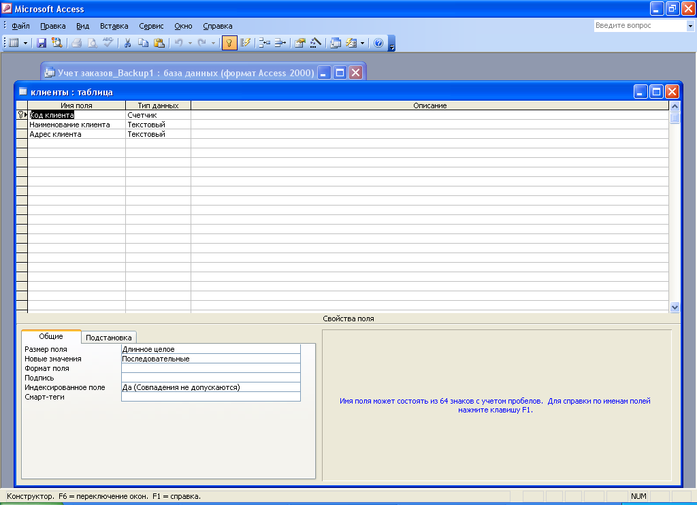
Task: Click the empty Формат поля property box
Action: pyautogui.click(x=211, y=368)
